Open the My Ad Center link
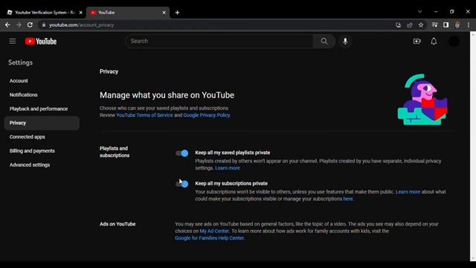The height and width of the screenshot is (268, 476). tap(214, 231)
